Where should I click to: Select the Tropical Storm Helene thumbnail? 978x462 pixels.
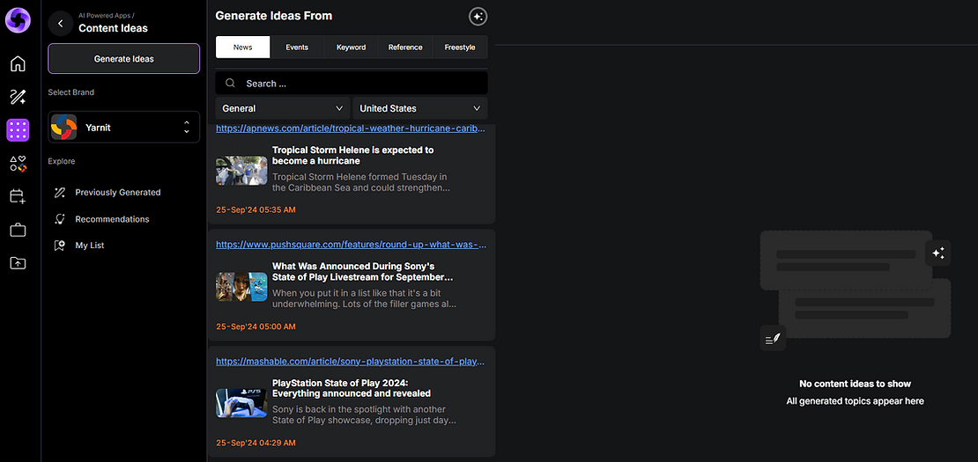click(x=241, y=171)
